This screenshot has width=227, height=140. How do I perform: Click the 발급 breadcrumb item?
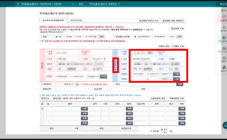pos(81,4)
